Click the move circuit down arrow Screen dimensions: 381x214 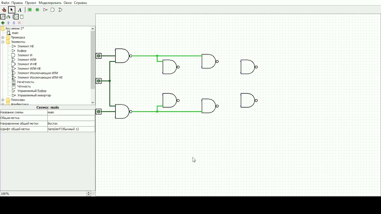click(14, 23)
